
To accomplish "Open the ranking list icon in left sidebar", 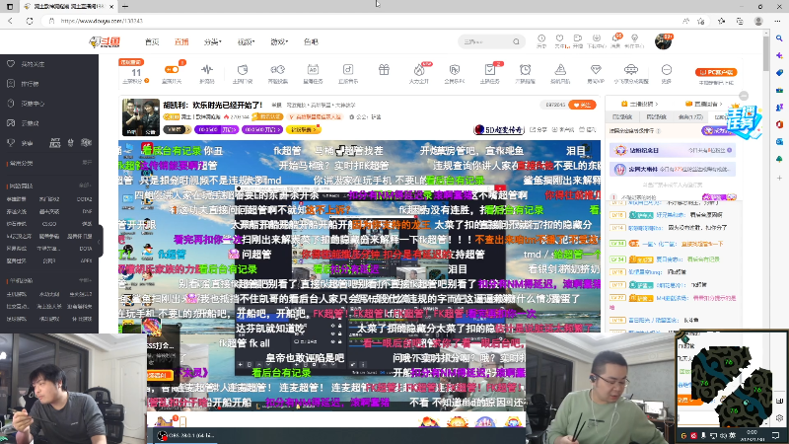I will 11,84.
